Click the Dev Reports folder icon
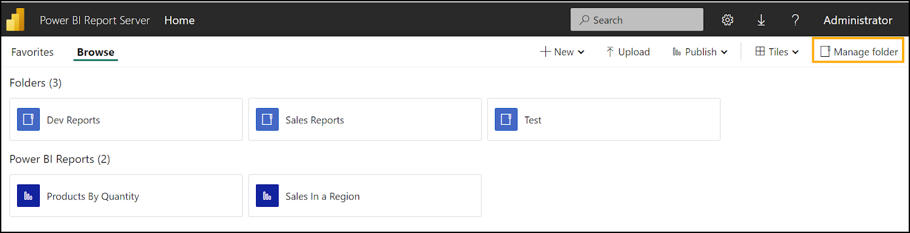Image resolution: width=910 pixels, height=233 pixels. pyautogui.click(x=28, y=120)
